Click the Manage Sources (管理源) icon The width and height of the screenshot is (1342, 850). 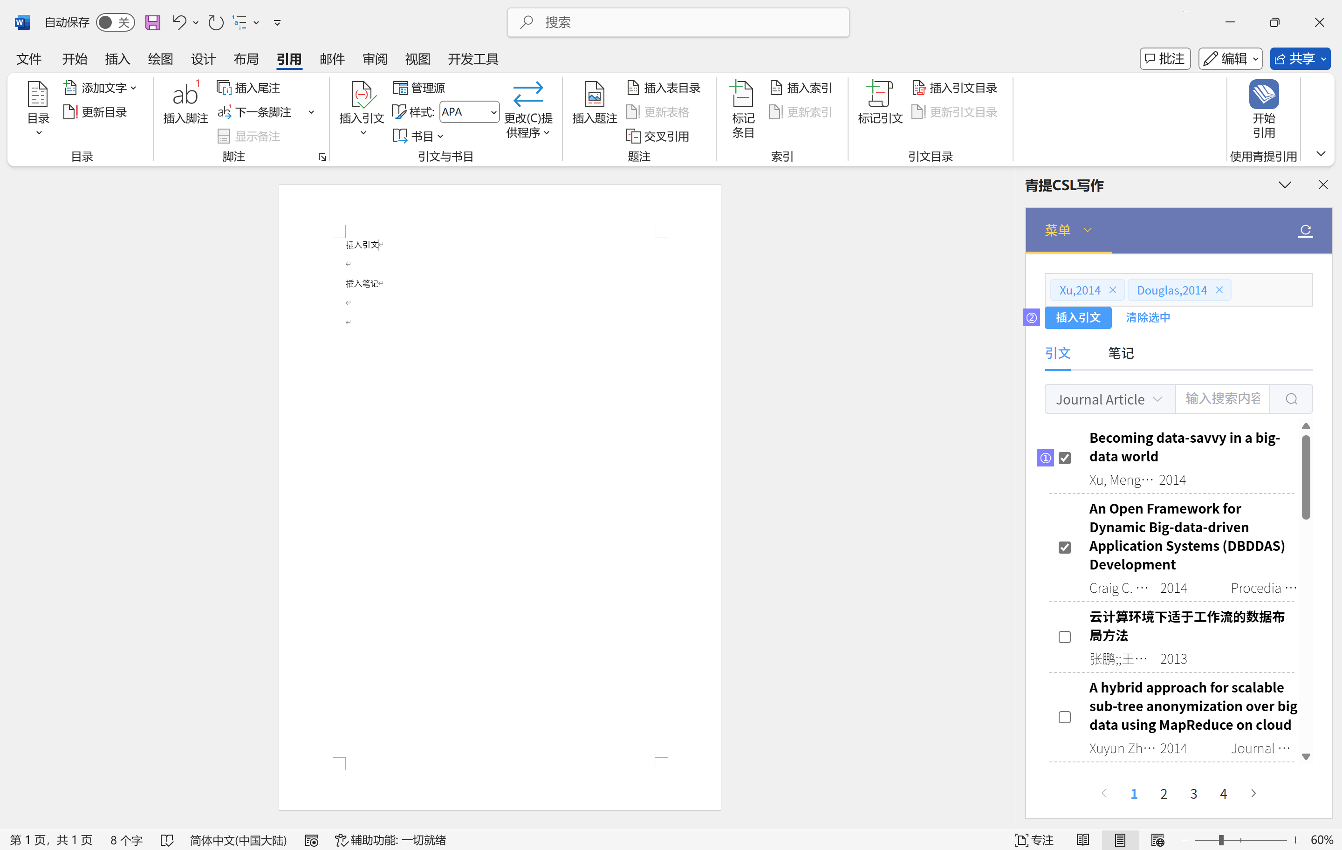point(400,88)
